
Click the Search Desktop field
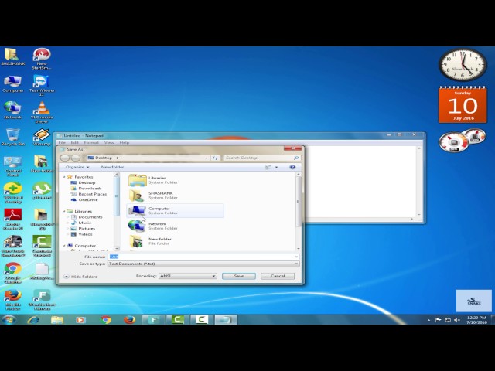coord(261,158)
